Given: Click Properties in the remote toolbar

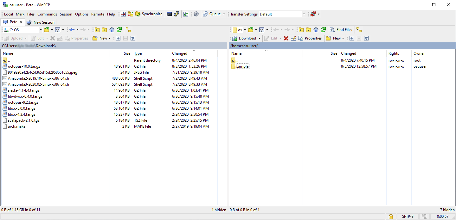Looking at the screenshot, I should pyautogui.click(x=310, y=38).
